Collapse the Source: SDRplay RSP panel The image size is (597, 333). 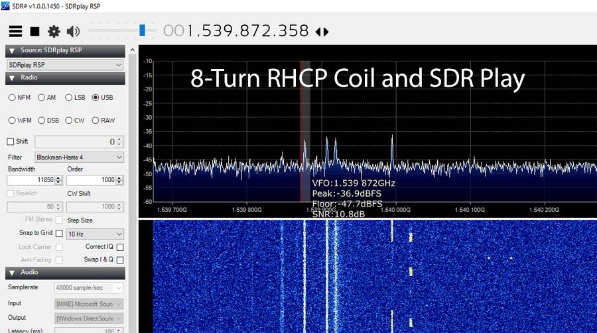(x=12, y=50)
